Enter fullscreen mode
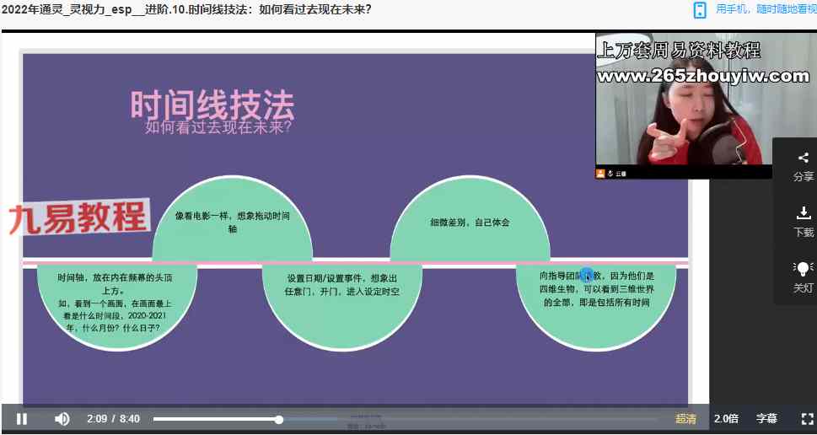 [x=806, y=419]
